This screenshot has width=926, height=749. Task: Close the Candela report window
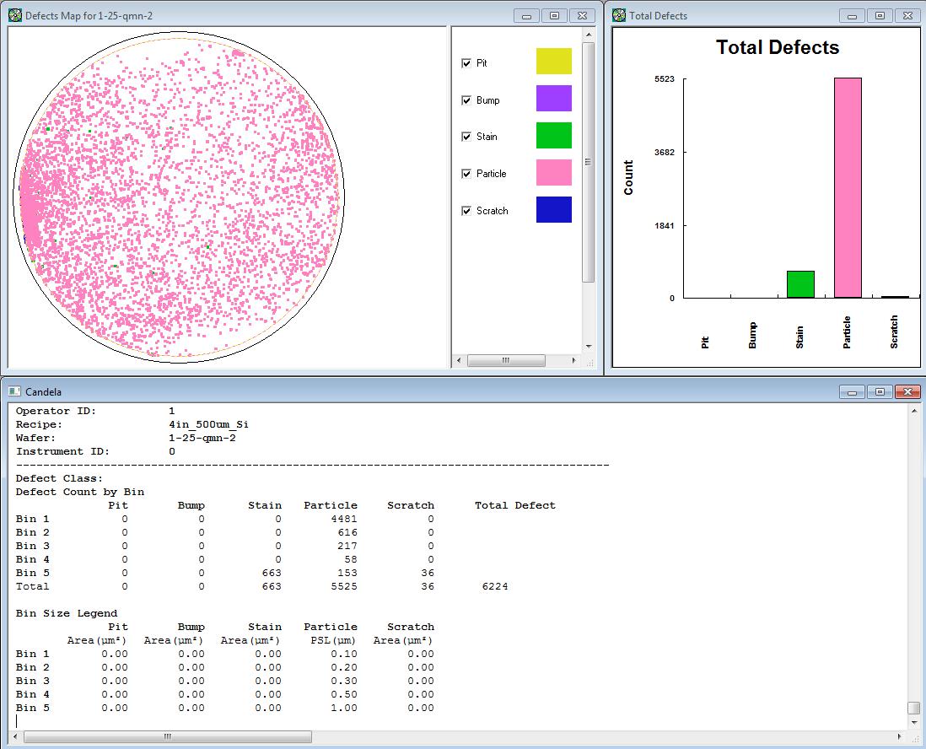907,391
